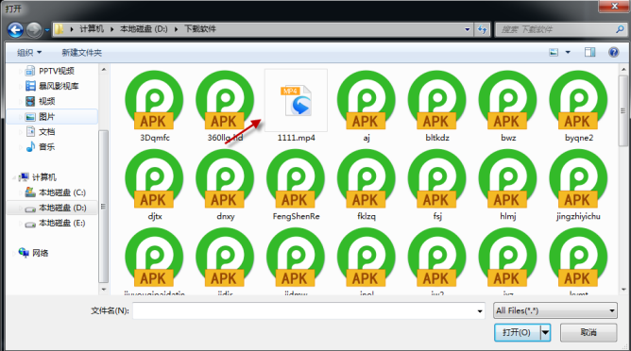631x351 pixels.
Task: Open 本地磁盘 (E:) in the sidebar
Action: tap(62, 223)
